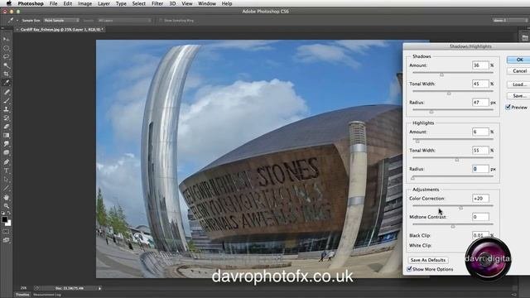530x298 pixels.
Task: Click the Shadows Amount slider handle
Action: click(x=441, y=74)
